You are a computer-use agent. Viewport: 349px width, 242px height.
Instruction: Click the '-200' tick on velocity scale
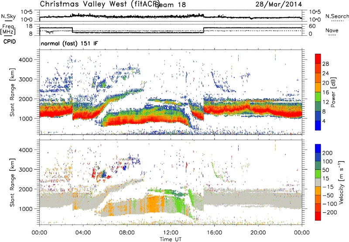click(329, 212)
